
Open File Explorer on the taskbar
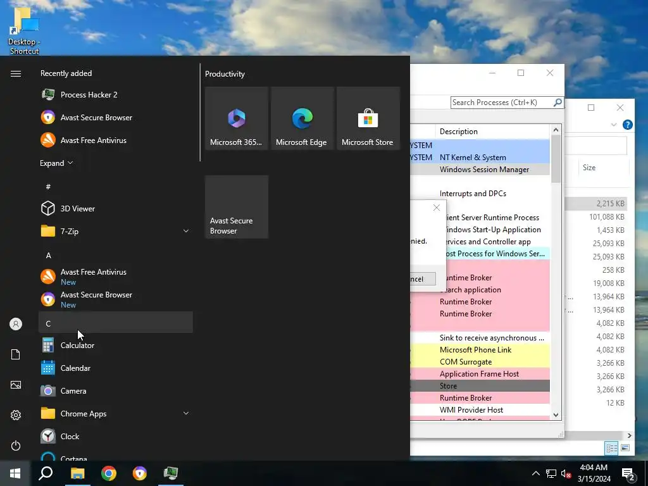tap(77, 473)
